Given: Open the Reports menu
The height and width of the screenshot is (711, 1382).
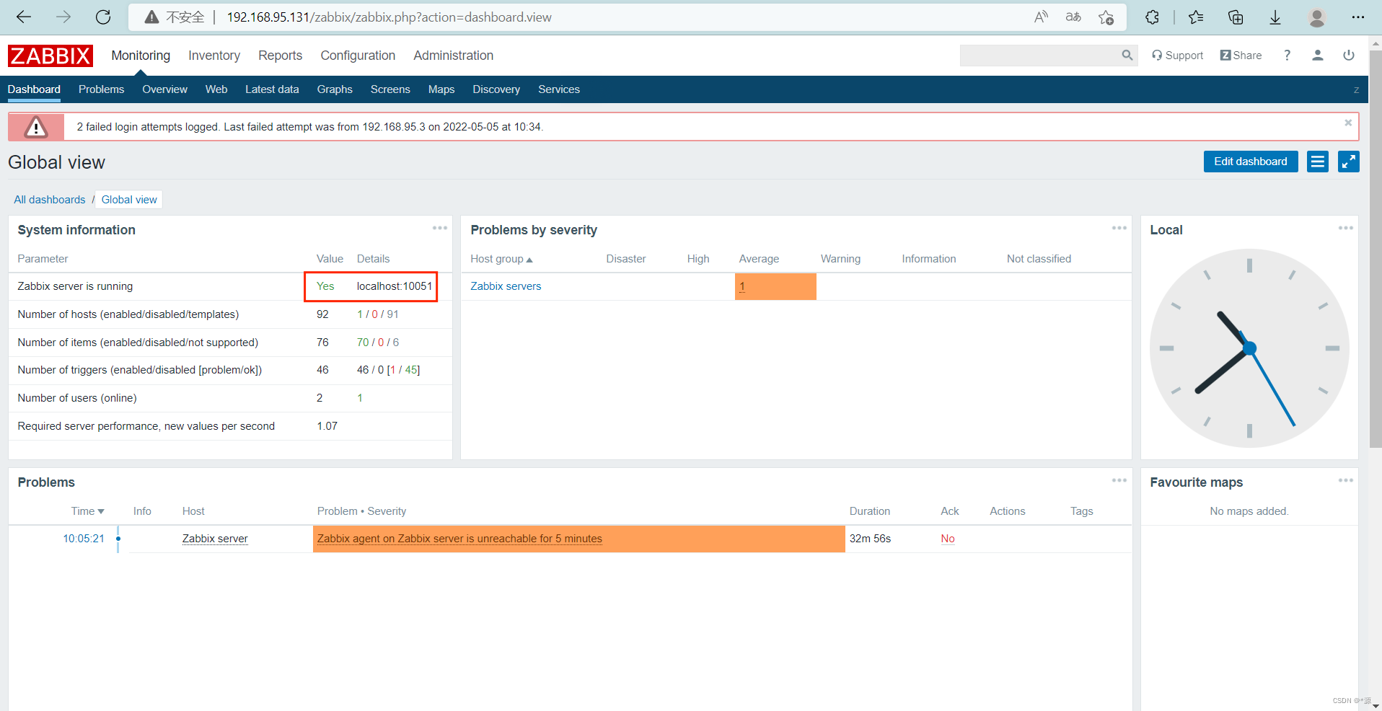Looking at the screenshot, I should 281,56.
